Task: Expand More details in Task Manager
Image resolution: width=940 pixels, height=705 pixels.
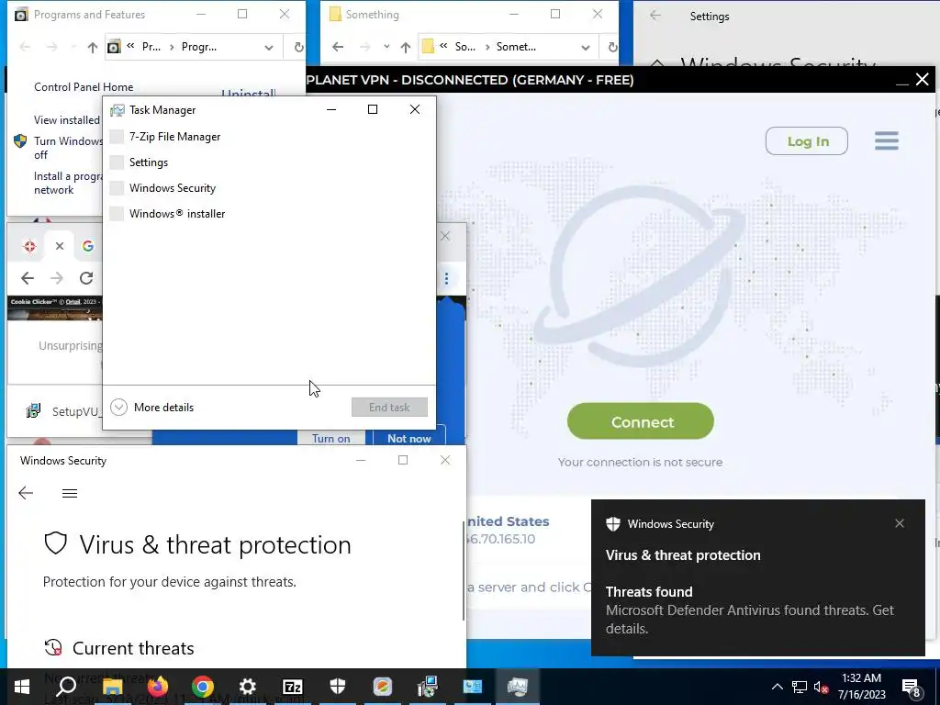Action: [152, 407]
